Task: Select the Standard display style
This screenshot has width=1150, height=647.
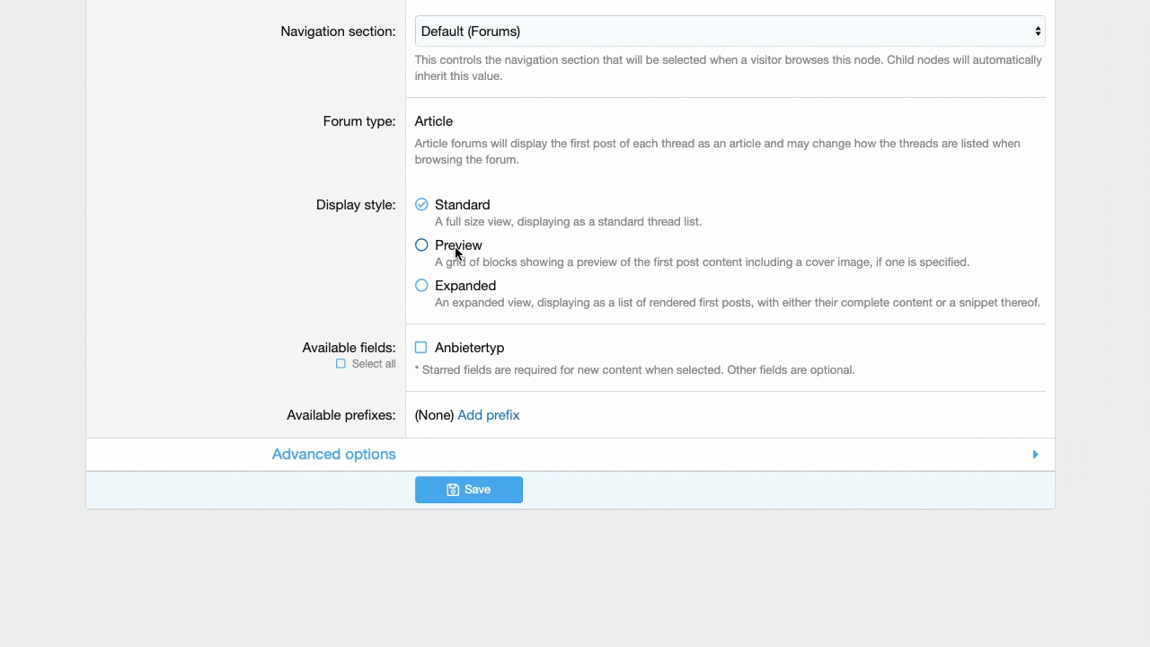Action: (421, 205)
